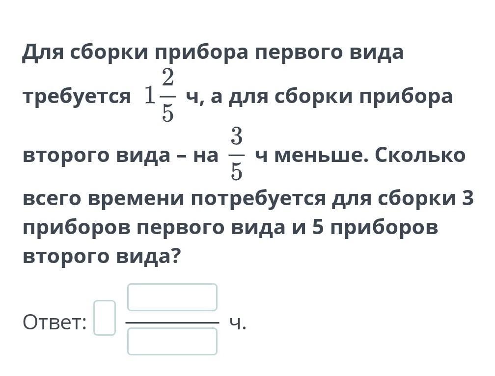Click the number 5 before 'приборов второго'
The width and height of the screenshot is (495, 376).
pos(317,228)
